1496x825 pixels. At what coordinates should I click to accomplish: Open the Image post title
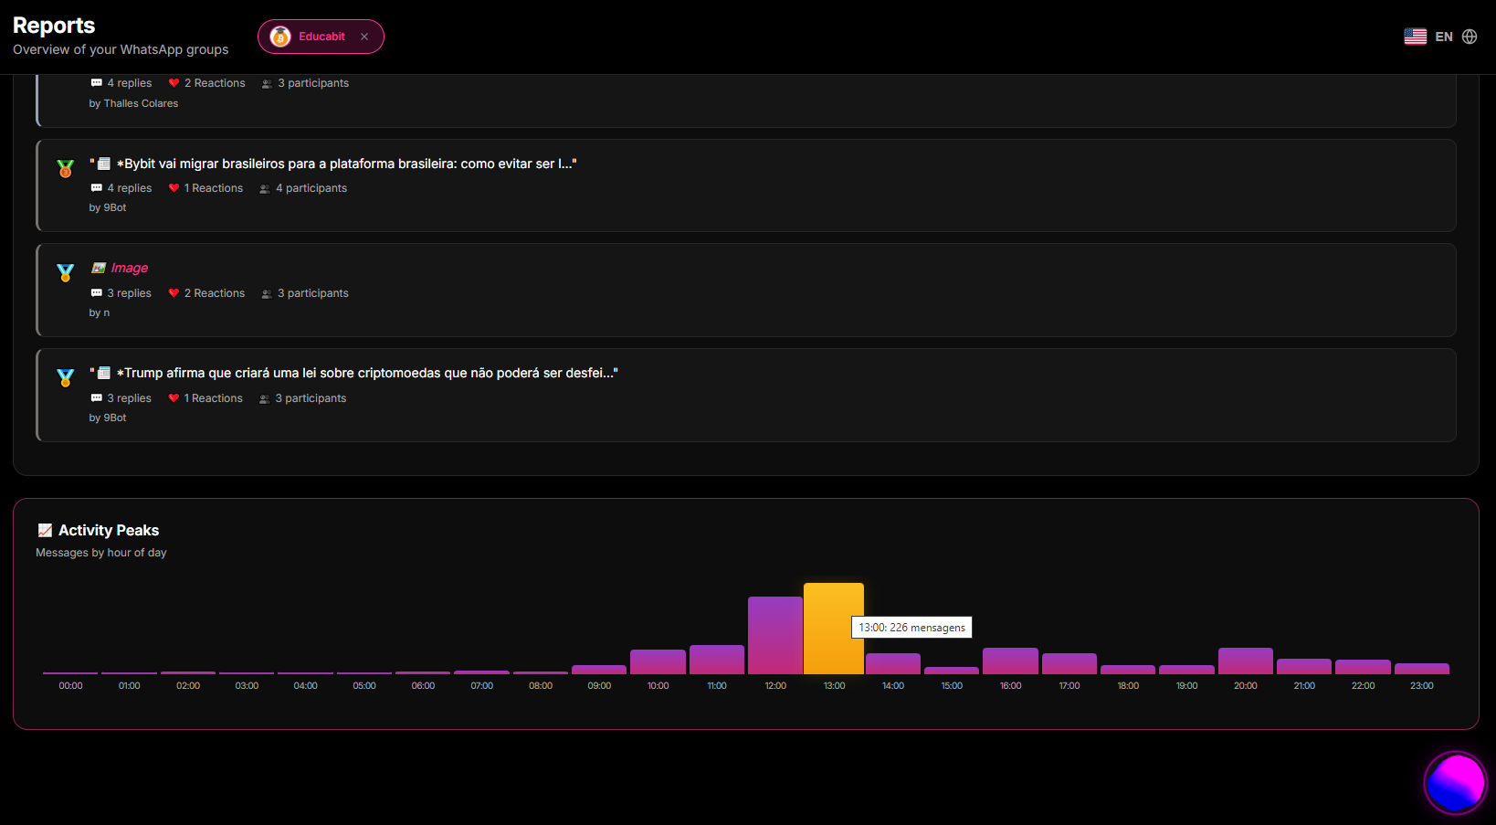point(130,268)
